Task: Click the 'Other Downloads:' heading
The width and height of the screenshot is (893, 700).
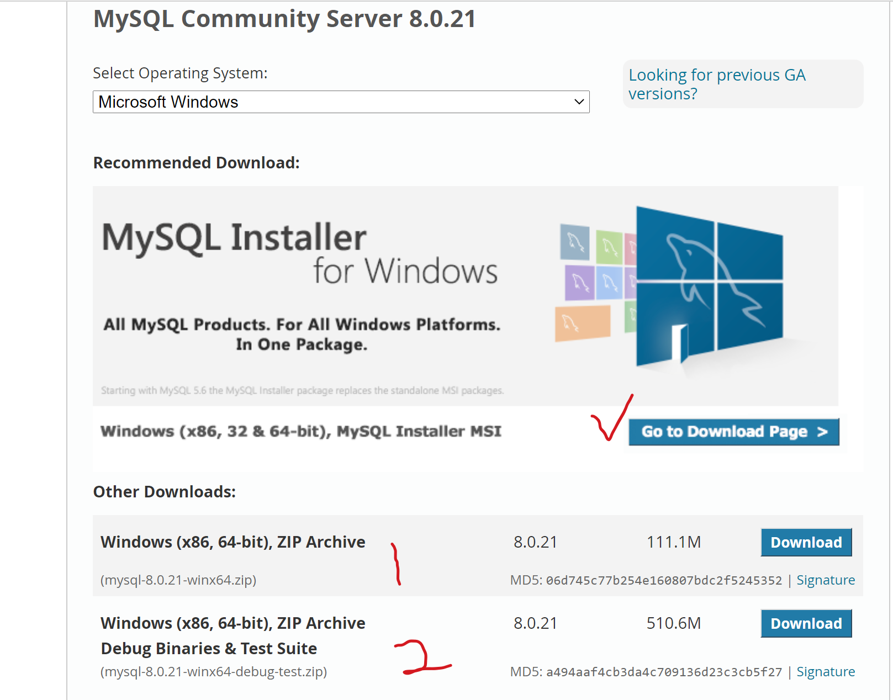Action: click(x=165, y=492)
